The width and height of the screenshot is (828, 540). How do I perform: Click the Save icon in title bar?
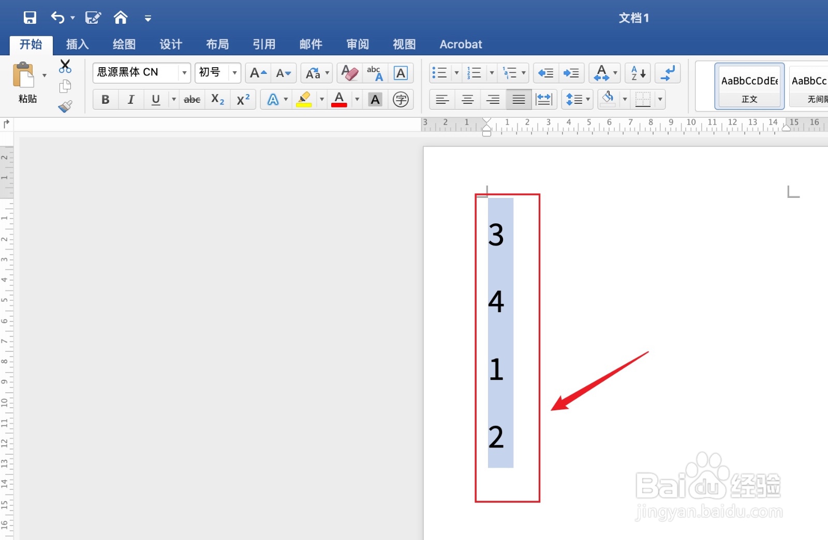point(30,18)
